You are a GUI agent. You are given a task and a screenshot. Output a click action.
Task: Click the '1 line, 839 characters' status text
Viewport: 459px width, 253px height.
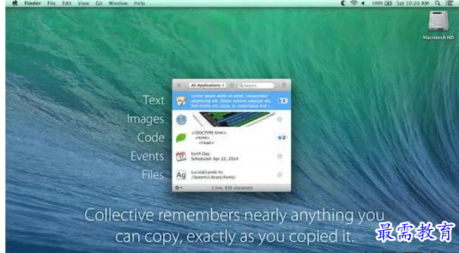232,188
